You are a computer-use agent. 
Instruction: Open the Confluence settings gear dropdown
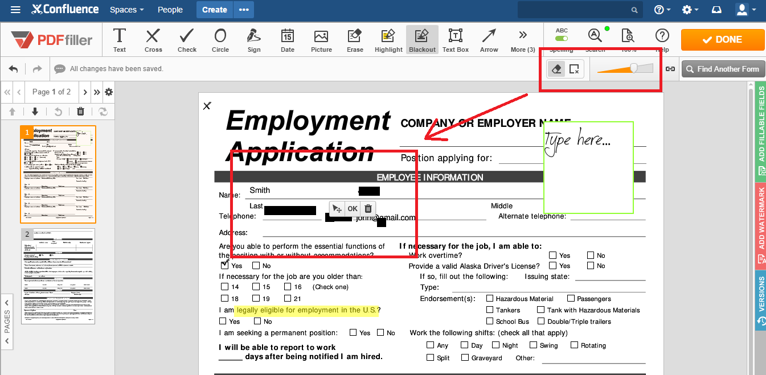click(690, 10)
